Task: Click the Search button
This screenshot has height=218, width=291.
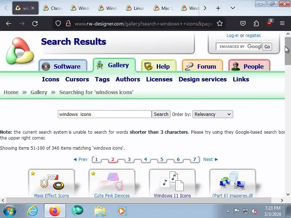Action: [161, 114]
